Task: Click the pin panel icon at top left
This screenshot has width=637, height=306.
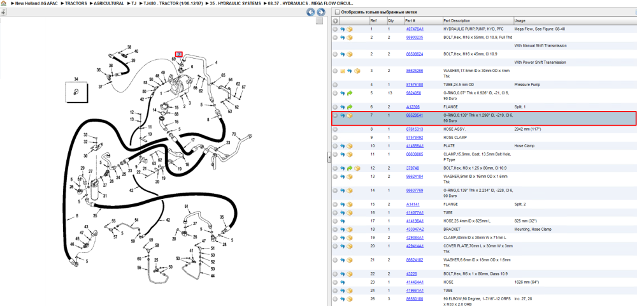Action: [x=3, y=12]
